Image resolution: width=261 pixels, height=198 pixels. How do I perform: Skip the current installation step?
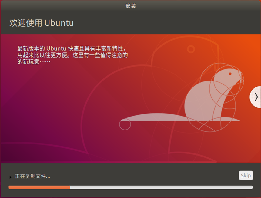[246, 175]
